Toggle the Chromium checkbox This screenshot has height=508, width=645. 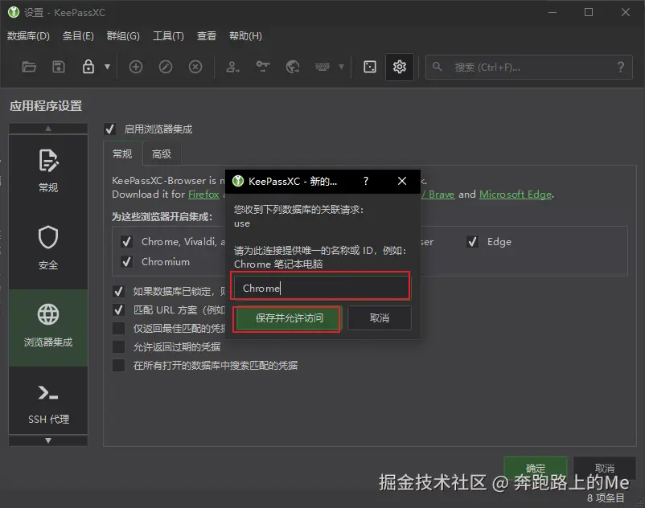[x=127, y=262]
